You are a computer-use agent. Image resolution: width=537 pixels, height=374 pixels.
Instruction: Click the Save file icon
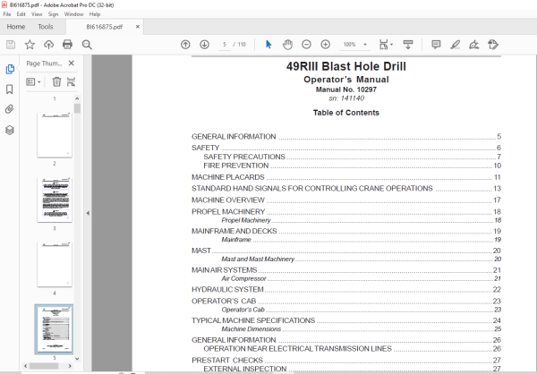point(11,45)
